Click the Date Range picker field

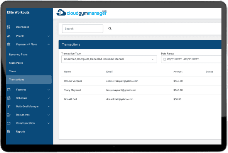(x=191, y=59)
